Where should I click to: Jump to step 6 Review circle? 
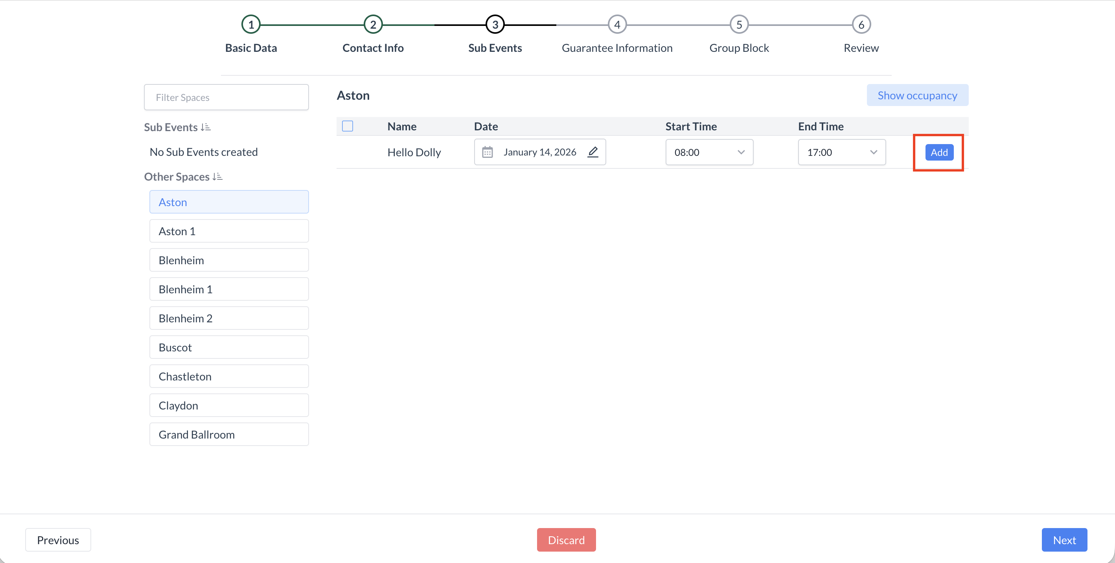pos(861,25)
